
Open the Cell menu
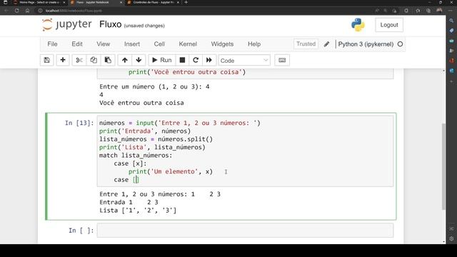pyautogui.click(x=159, y=44)
